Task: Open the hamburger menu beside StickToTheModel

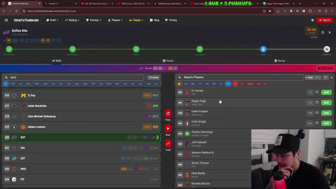Action: 6,20
